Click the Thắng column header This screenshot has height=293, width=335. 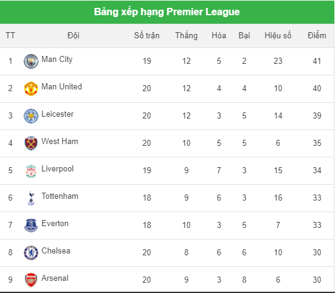tap(186, 35)
